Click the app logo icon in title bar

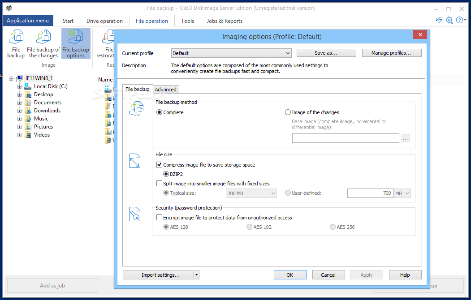9,8
